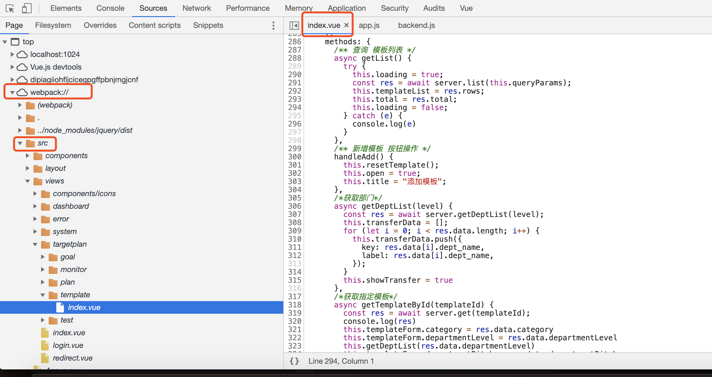Collapse the webpack:// tree node
Image resolution: width=712 pixels, height=377 pixels.
coord(12,92)
